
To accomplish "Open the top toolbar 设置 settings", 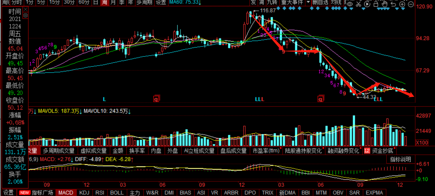I will tap(161, 2).
